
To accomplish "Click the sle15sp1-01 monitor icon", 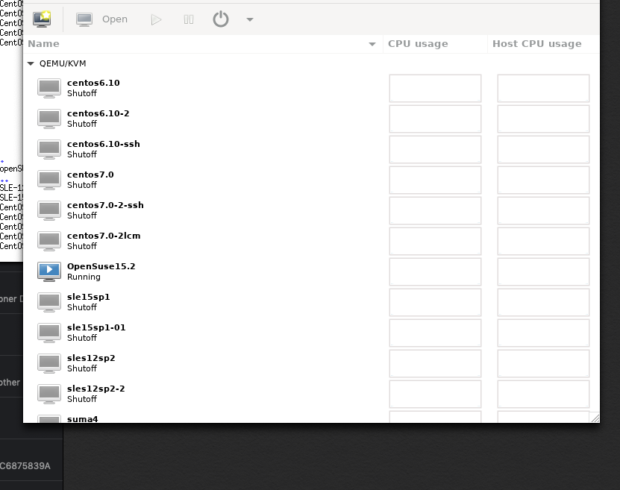I will 49,333.
